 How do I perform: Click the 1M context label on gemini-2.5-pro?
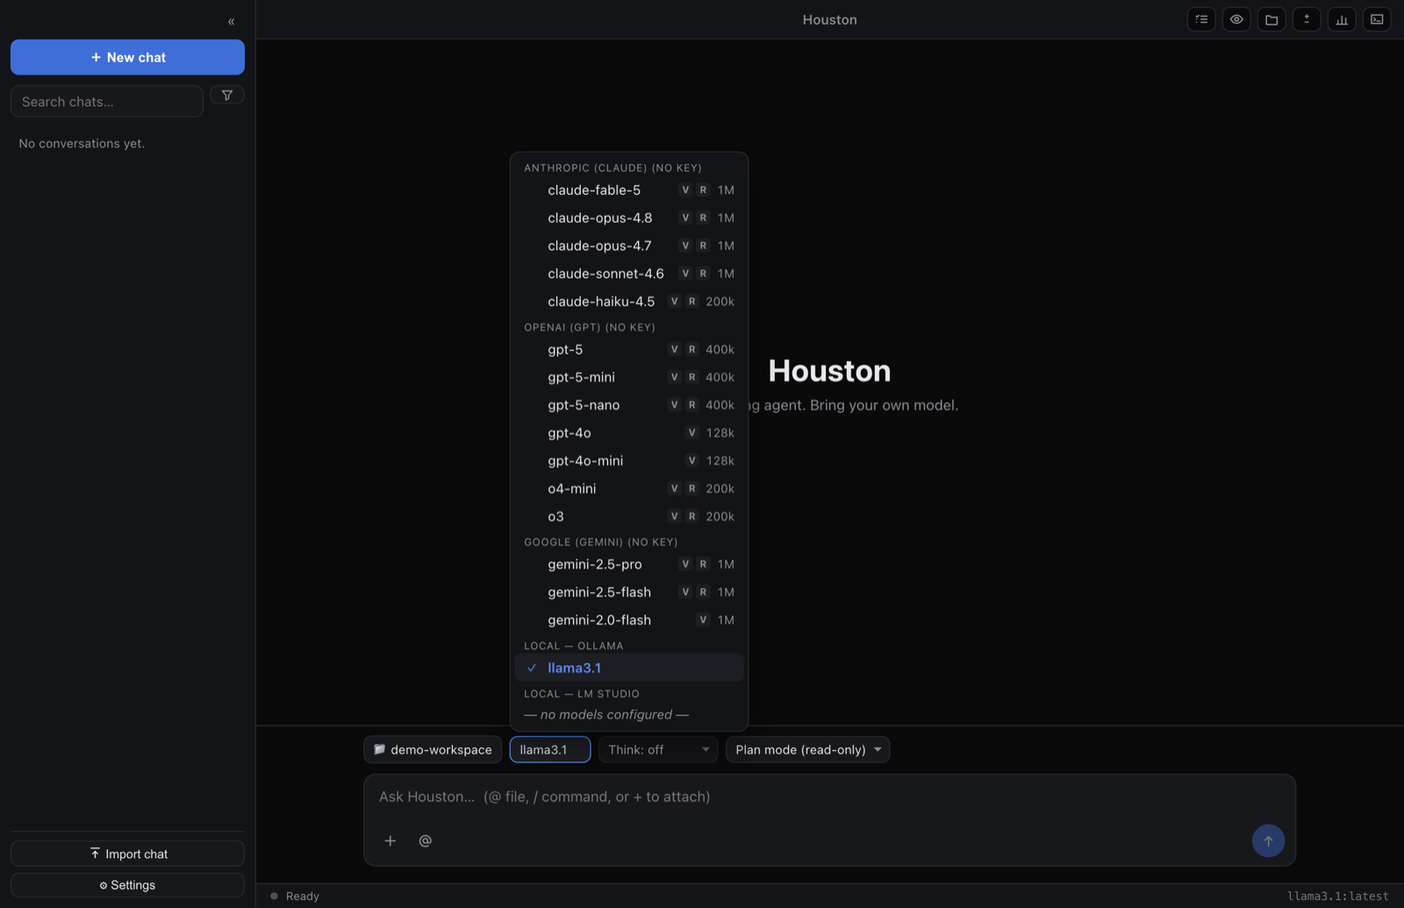click(726, 564)
